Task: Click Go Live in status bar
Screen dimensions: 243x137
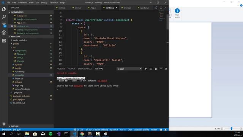Action: pyautogui.click(x=79, y=129)
